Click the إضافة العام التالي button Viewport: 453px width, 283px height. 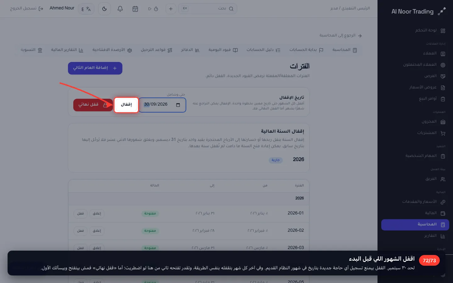click(95, 68)
